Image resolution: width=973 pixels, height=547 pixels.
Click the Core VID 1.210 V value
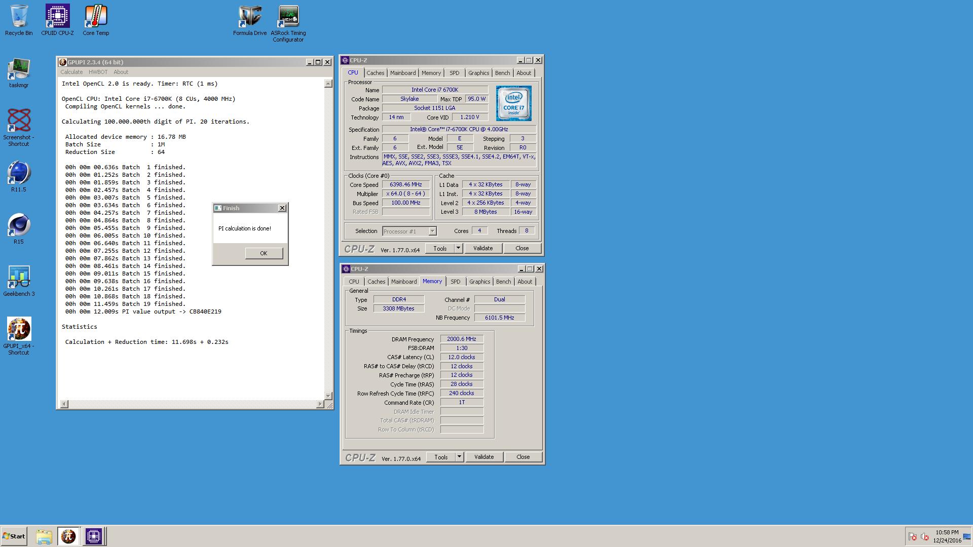[470, 117]
